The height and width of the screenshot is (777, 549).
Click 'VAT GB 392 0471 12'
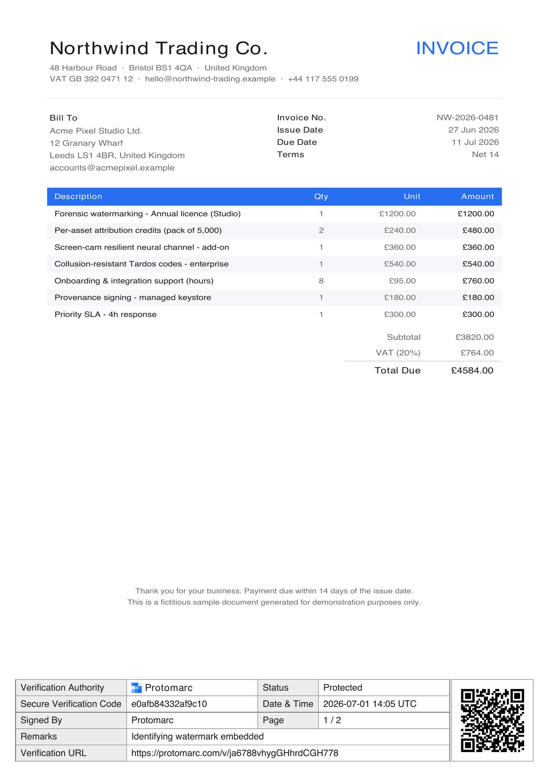click(91, 79)
